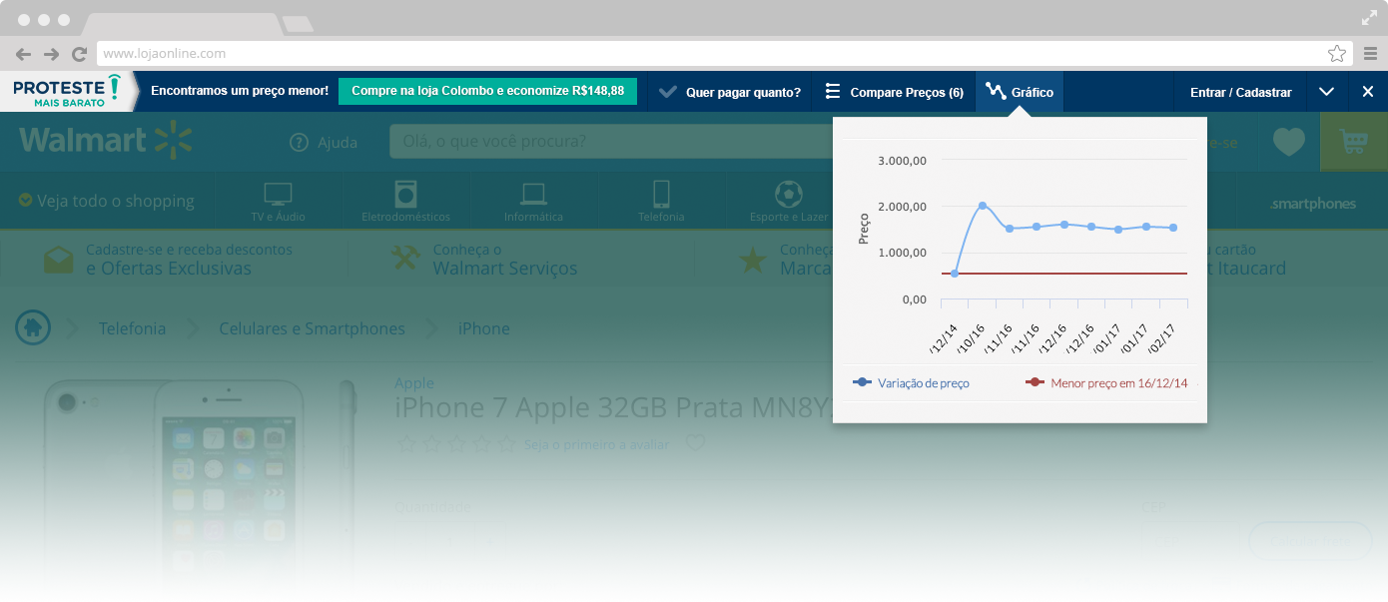1388x602 pixels.
Task: Open the Compare Preços (6) list
Action: pos(895,92)
